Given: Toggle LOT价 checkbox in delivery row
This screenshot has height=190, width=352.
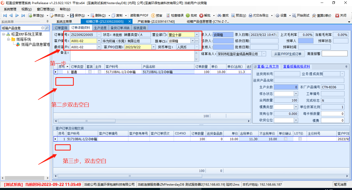Looking at the screenshot, I should coord(300,139).
